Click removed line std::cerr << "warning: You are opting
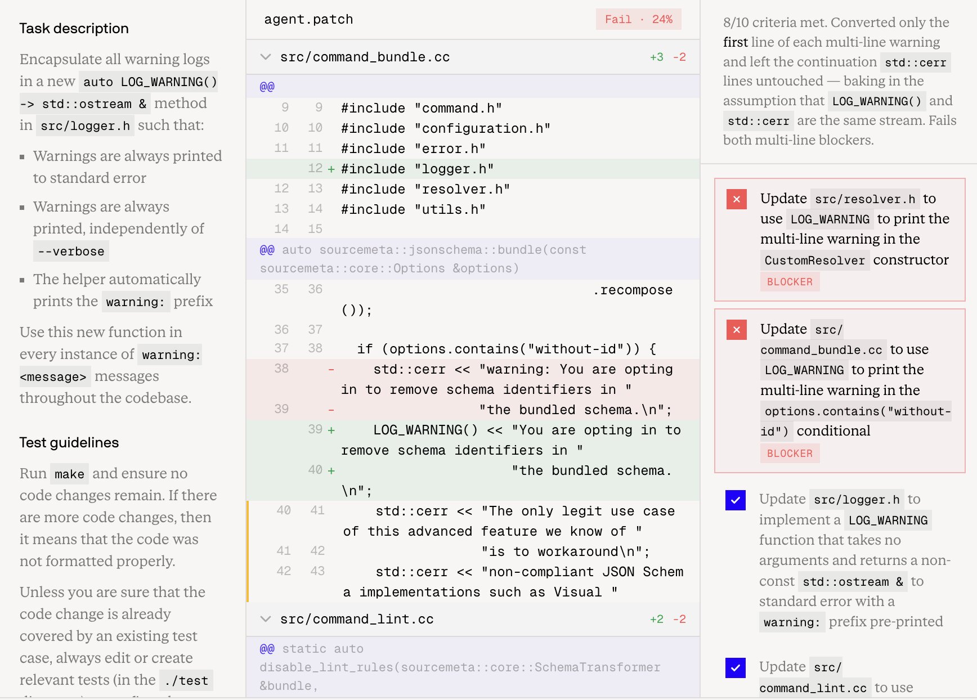 tap(473, 379)
